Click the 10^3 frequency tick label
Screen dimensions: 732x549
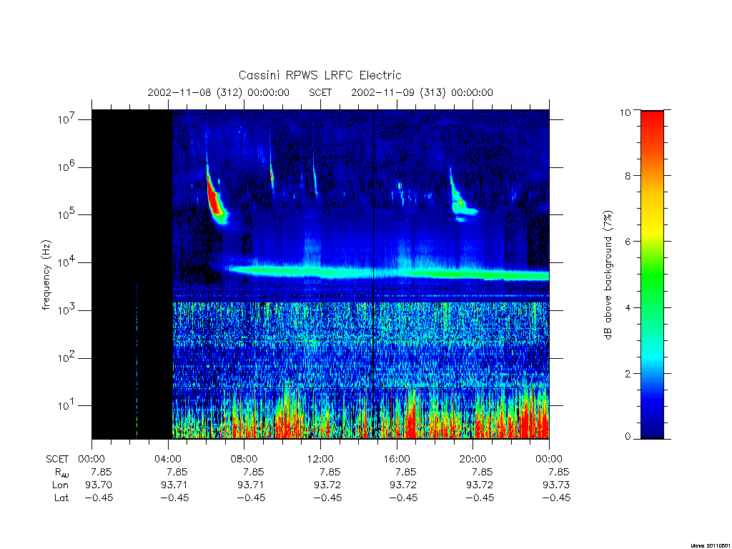point(67,310)
